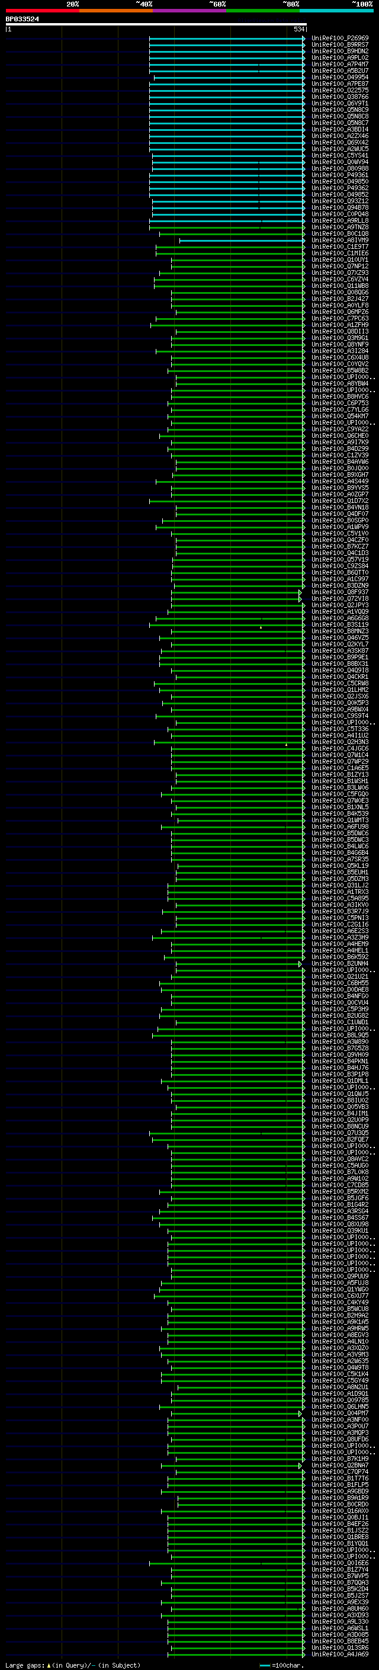
Task: Select hit label UniRef100_B5W8B2
Action: tap(339, 370)
